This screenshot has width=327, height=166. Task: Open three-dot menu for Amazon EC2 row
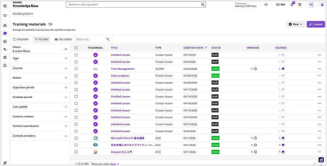tap(320, 152)
